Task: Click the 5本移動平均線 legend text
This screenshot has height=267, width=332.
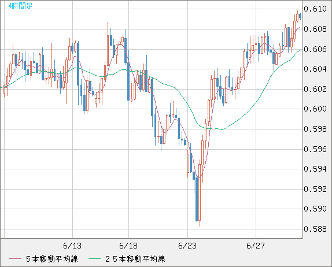Action: coord(52,259)
